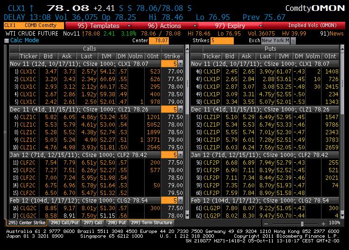Click the Jan 12 puts section header
This screenshot has height=250, width=349.
pos(265,155)
